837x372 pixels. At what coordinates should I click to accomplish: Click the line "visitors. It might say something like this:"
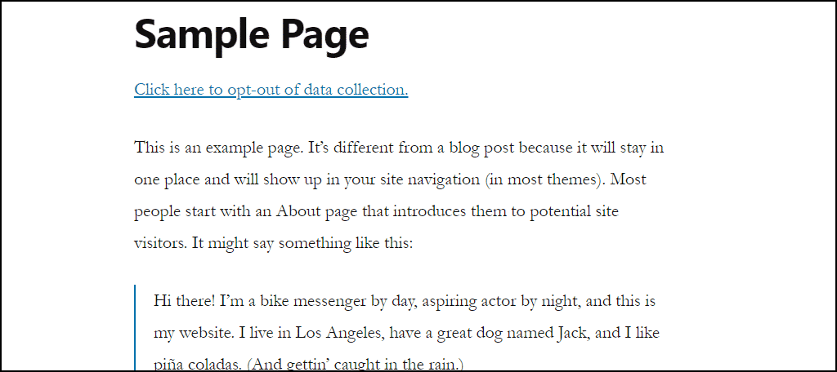(273, 244)
